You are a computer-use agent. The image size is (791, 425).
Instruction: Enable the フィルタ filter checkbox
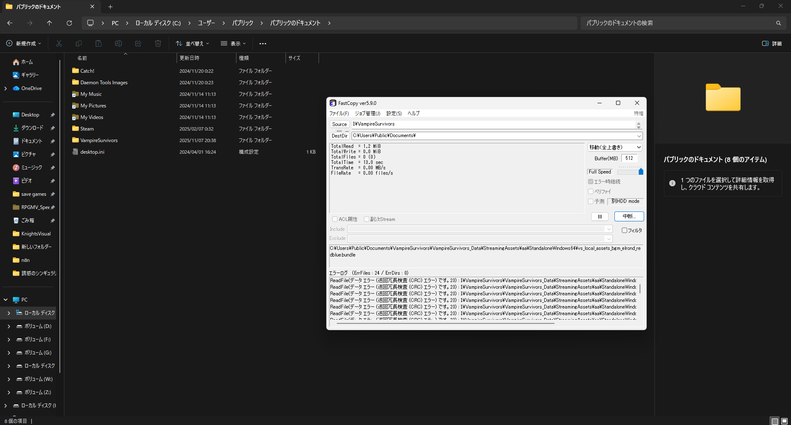point(624,230)
